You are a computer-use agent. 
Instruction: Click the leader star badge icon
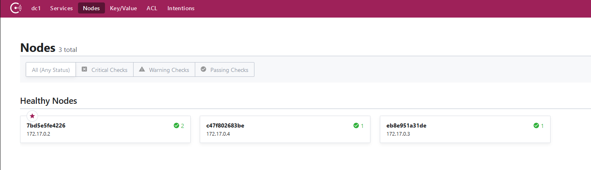pyautogui.click(x=32, y=116)
